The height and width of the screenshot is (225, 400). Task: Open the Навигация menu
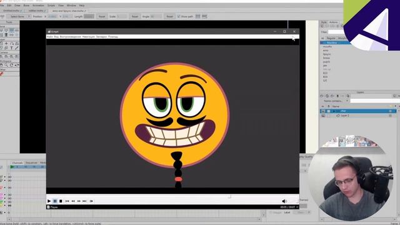point(89,37)
